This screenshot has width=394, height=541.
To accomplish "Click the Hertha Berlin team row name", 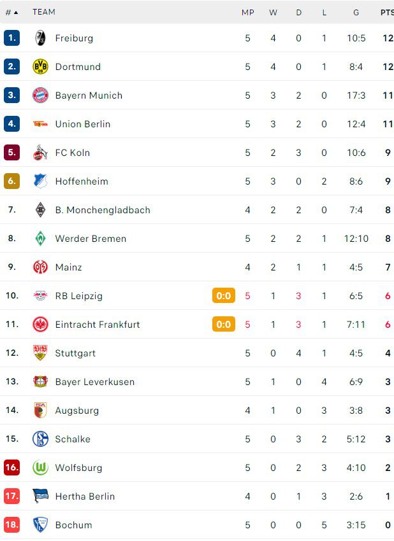I will click(x=85, y=496).
